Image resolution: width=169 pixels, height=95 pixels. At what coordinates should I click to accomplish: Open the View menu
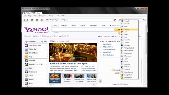pos(35,16)
